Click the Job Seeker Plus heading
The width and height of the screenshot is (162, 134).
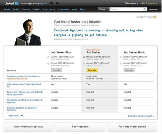tap(61, 52)
